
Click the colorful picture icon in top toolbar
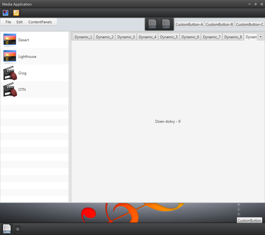click(6, 13)
